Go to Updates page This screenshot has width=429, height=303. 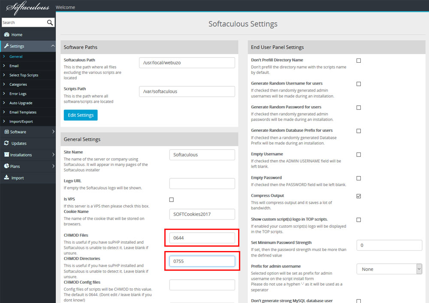tap(19, 144)
